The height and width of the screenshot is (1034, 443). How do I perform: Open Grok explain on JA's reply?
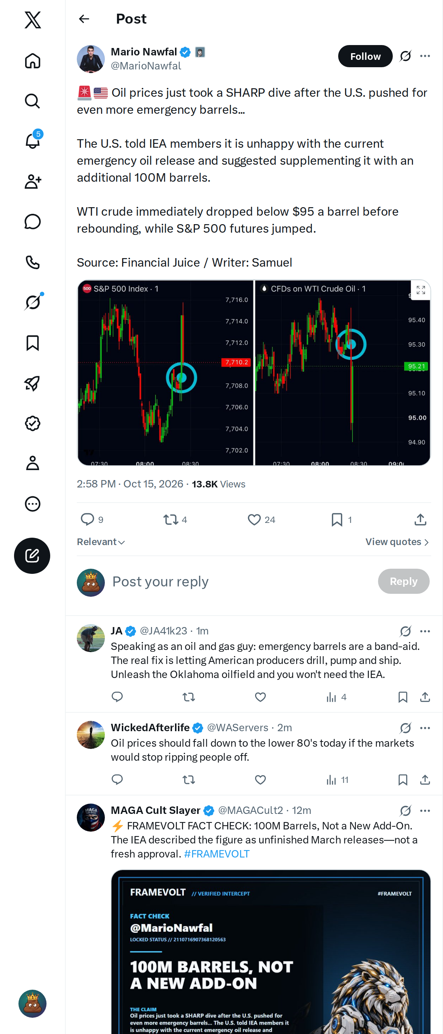click(405, 631)
